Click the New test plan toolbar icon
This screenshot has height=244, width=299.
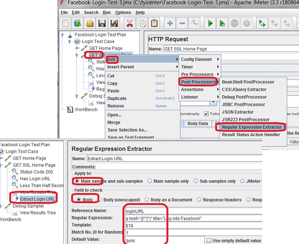(x=65, y=23)
